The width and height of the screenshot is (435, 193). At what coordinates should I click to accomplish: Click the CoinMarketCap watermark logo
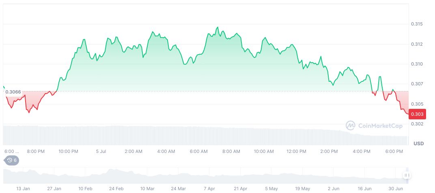point(374,125)
